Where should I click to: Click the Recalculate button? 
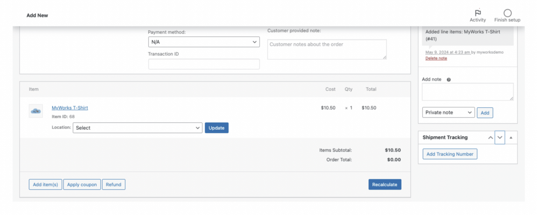(385, 184)
